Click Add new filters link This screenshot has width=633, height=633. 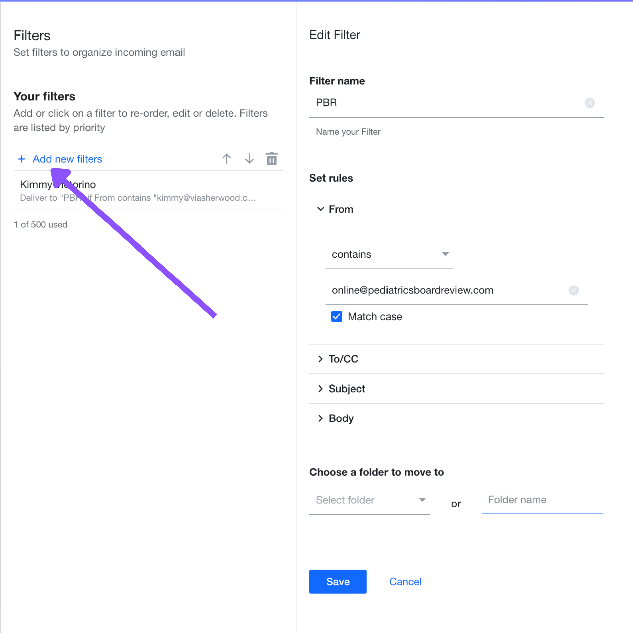[x=67, y=159]
